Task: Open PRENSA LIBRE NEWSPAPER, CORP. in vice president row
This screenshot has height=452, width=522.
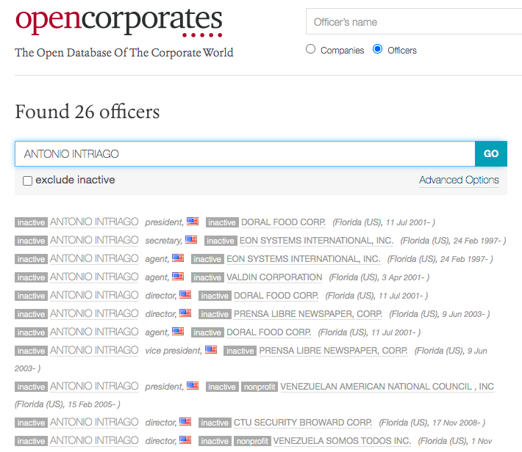Action: [333, 351]
